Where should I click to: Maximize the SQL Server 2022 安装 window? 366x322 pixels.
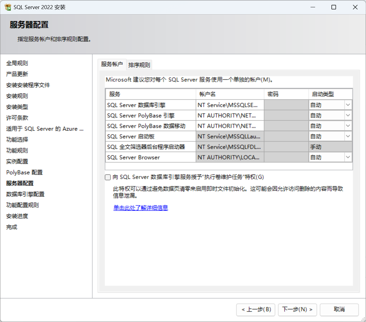click(x=334, y=7)
